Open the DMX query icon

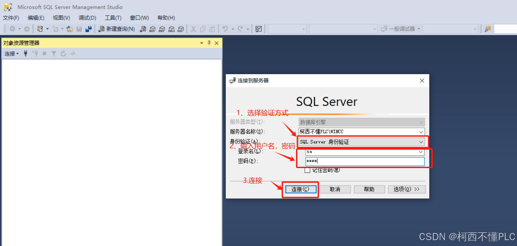click(x=162, y=29)
